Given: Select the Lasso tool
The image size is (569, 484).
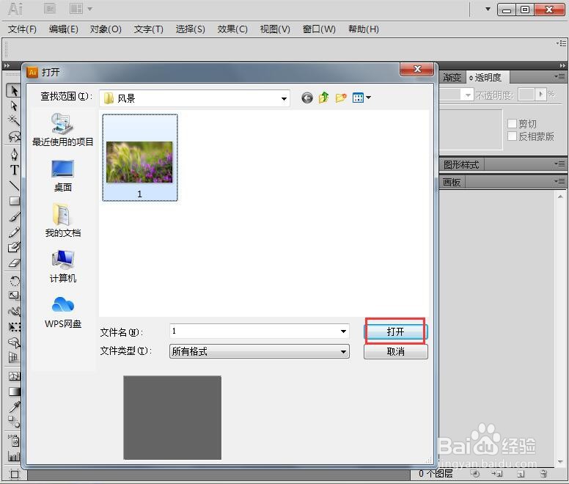Looking at the screenshot, I should point(14,136).
